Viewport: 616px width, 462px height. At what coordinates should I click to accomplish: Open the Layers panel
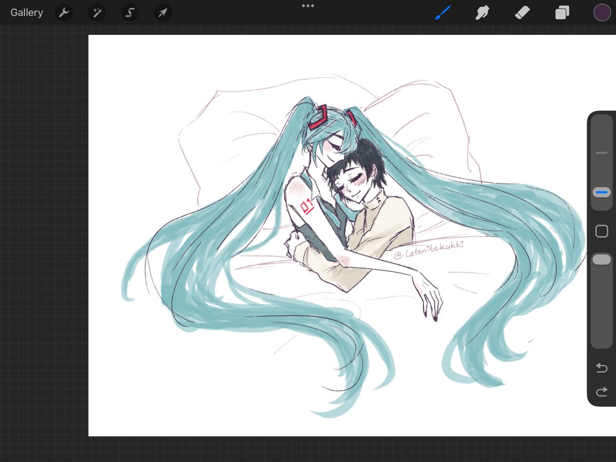[x=562, y=13]
